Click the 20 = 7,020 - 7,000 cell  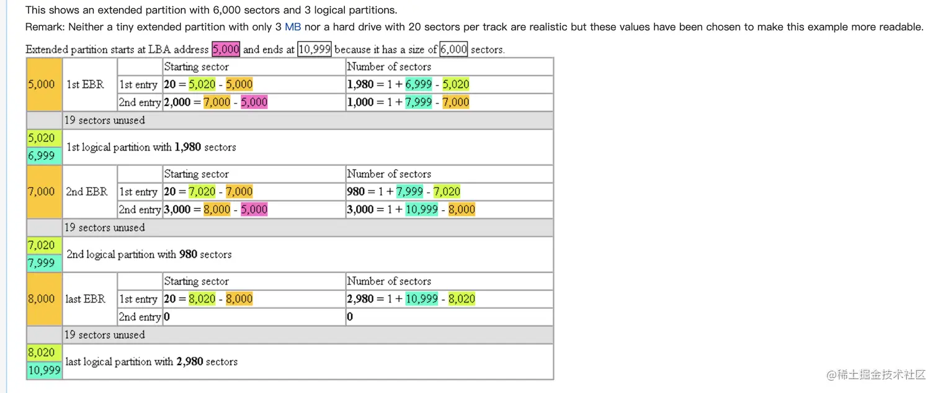(254, 192)
